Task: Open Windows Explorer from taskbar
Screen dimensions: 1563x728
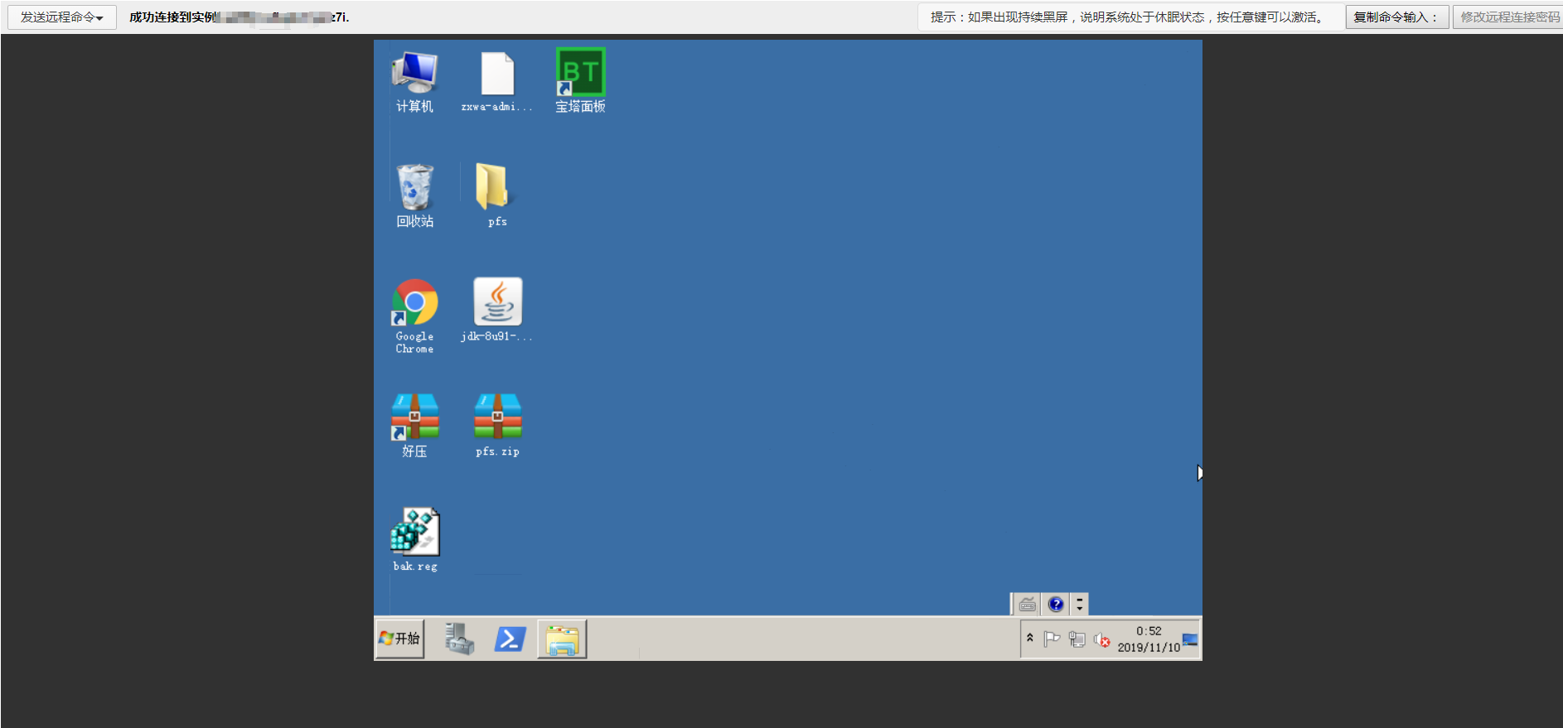Action: pyautogui.click(x=562, y=639)
